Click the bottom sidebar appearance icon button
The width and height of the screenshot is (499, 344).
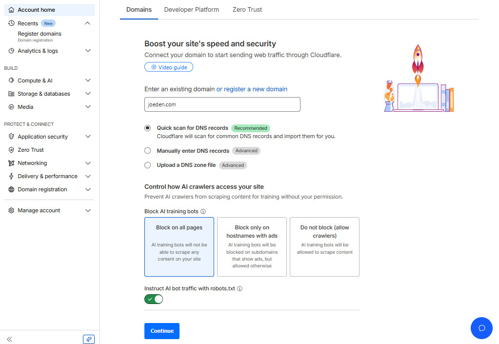(89, 339)
